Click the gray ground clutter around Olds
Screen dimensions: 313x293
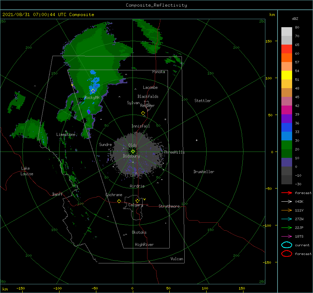pyautogui.click(x=137, y=155)
